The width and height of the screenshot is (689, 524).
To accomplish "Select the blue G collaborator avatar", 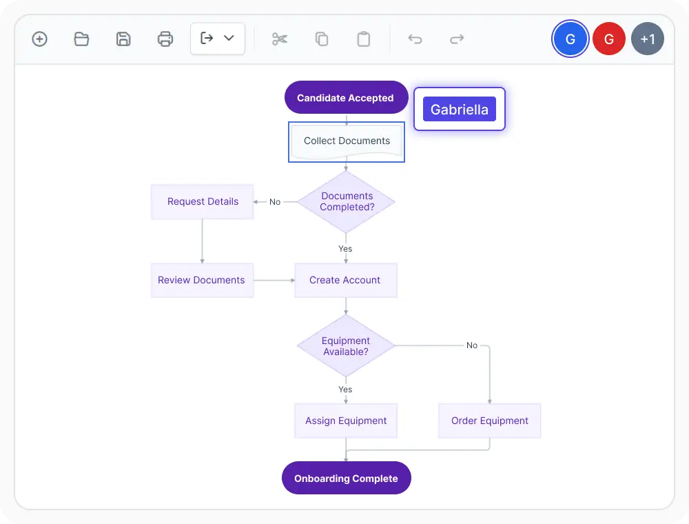I will (x=570, y=39).
